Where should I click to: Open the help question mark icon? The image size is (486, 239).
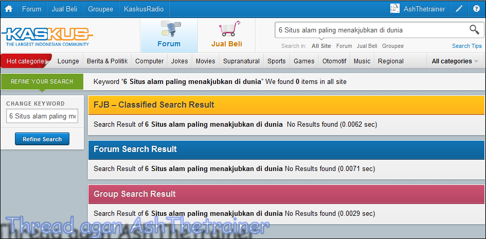point(476,9)
